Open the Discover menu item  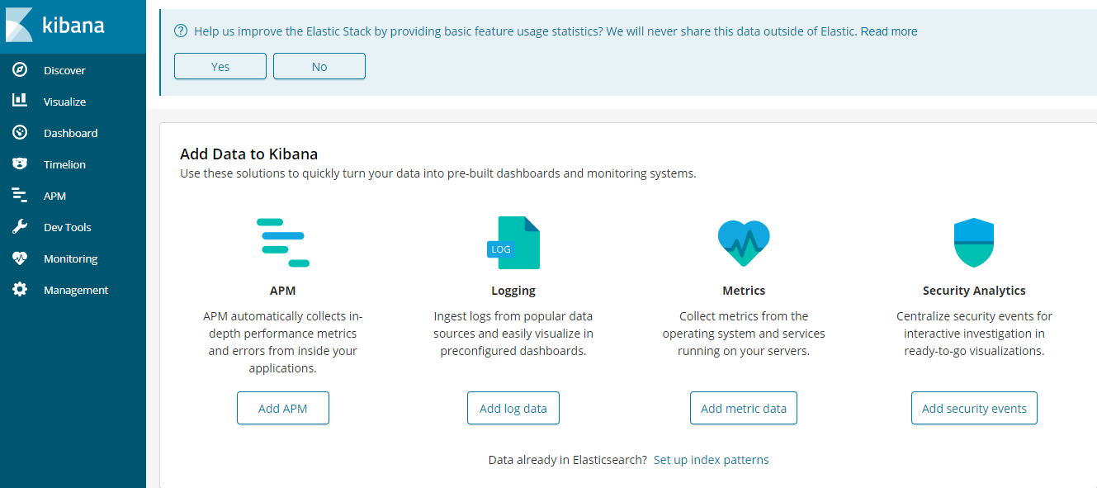(64, 70)
